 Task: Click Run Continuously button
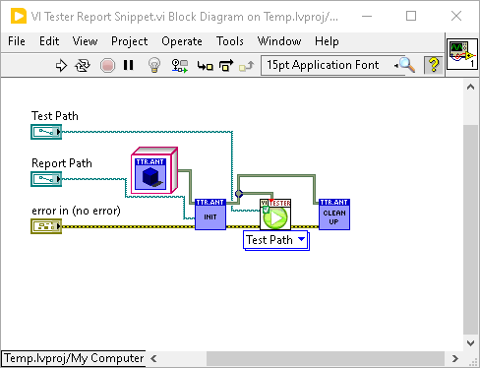pyautogui.click(x=83, y=65)
